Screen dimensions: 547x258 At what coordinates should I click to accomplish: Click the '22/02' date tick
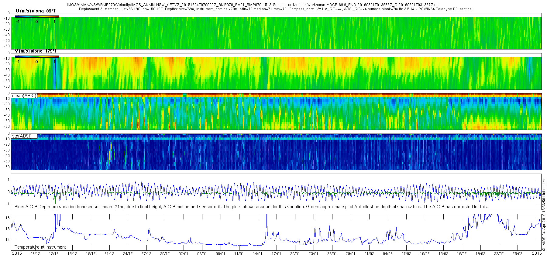[499, 254]
